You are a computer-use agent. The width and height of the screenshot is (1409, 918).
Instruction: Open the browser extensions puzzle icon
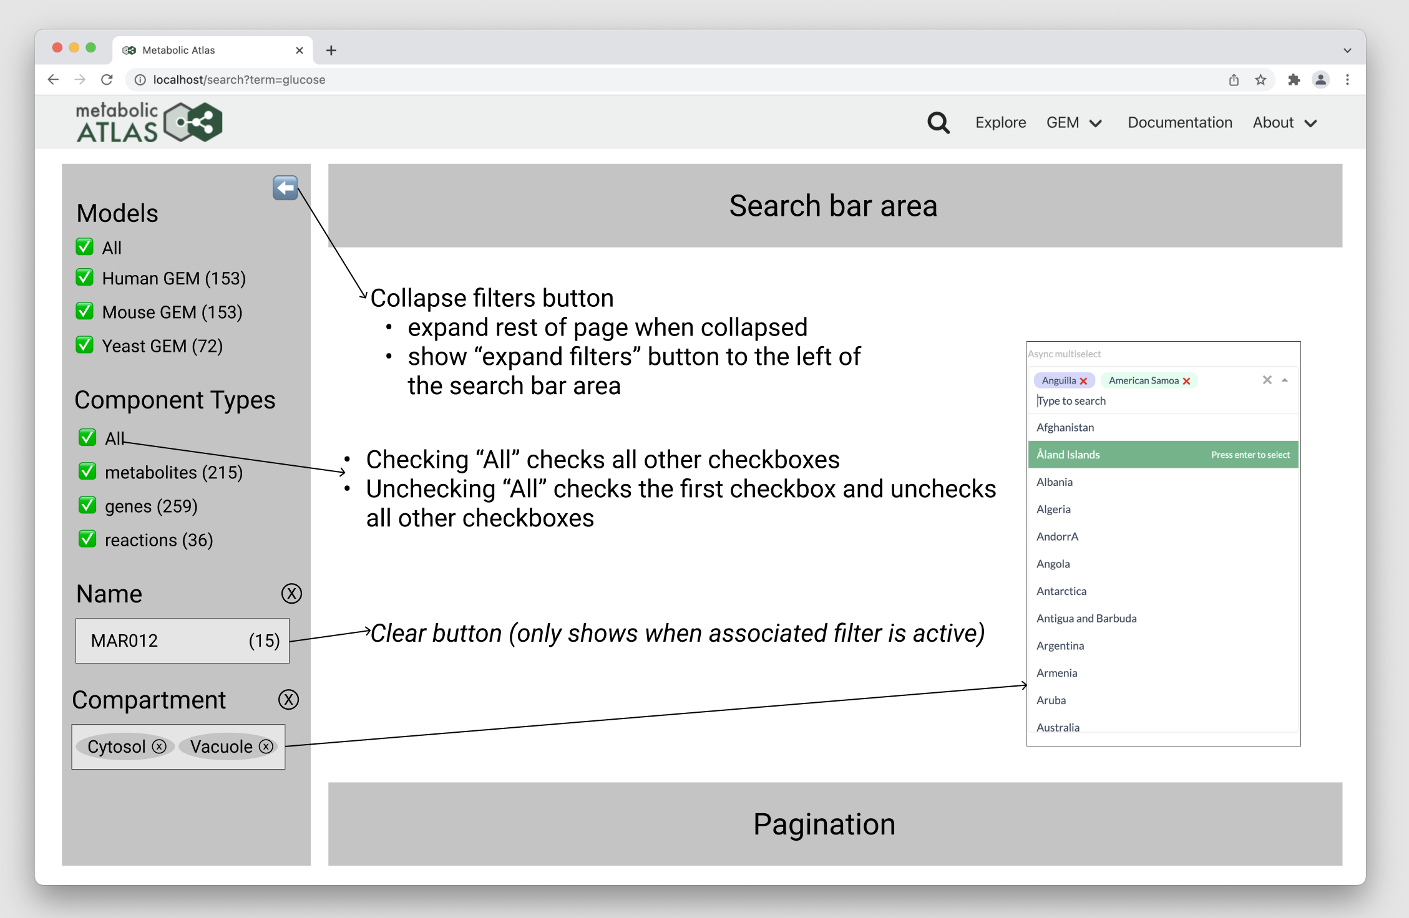pos(1294,80)
